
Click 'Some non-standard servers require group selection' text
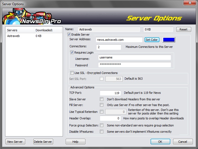point(140,125)
